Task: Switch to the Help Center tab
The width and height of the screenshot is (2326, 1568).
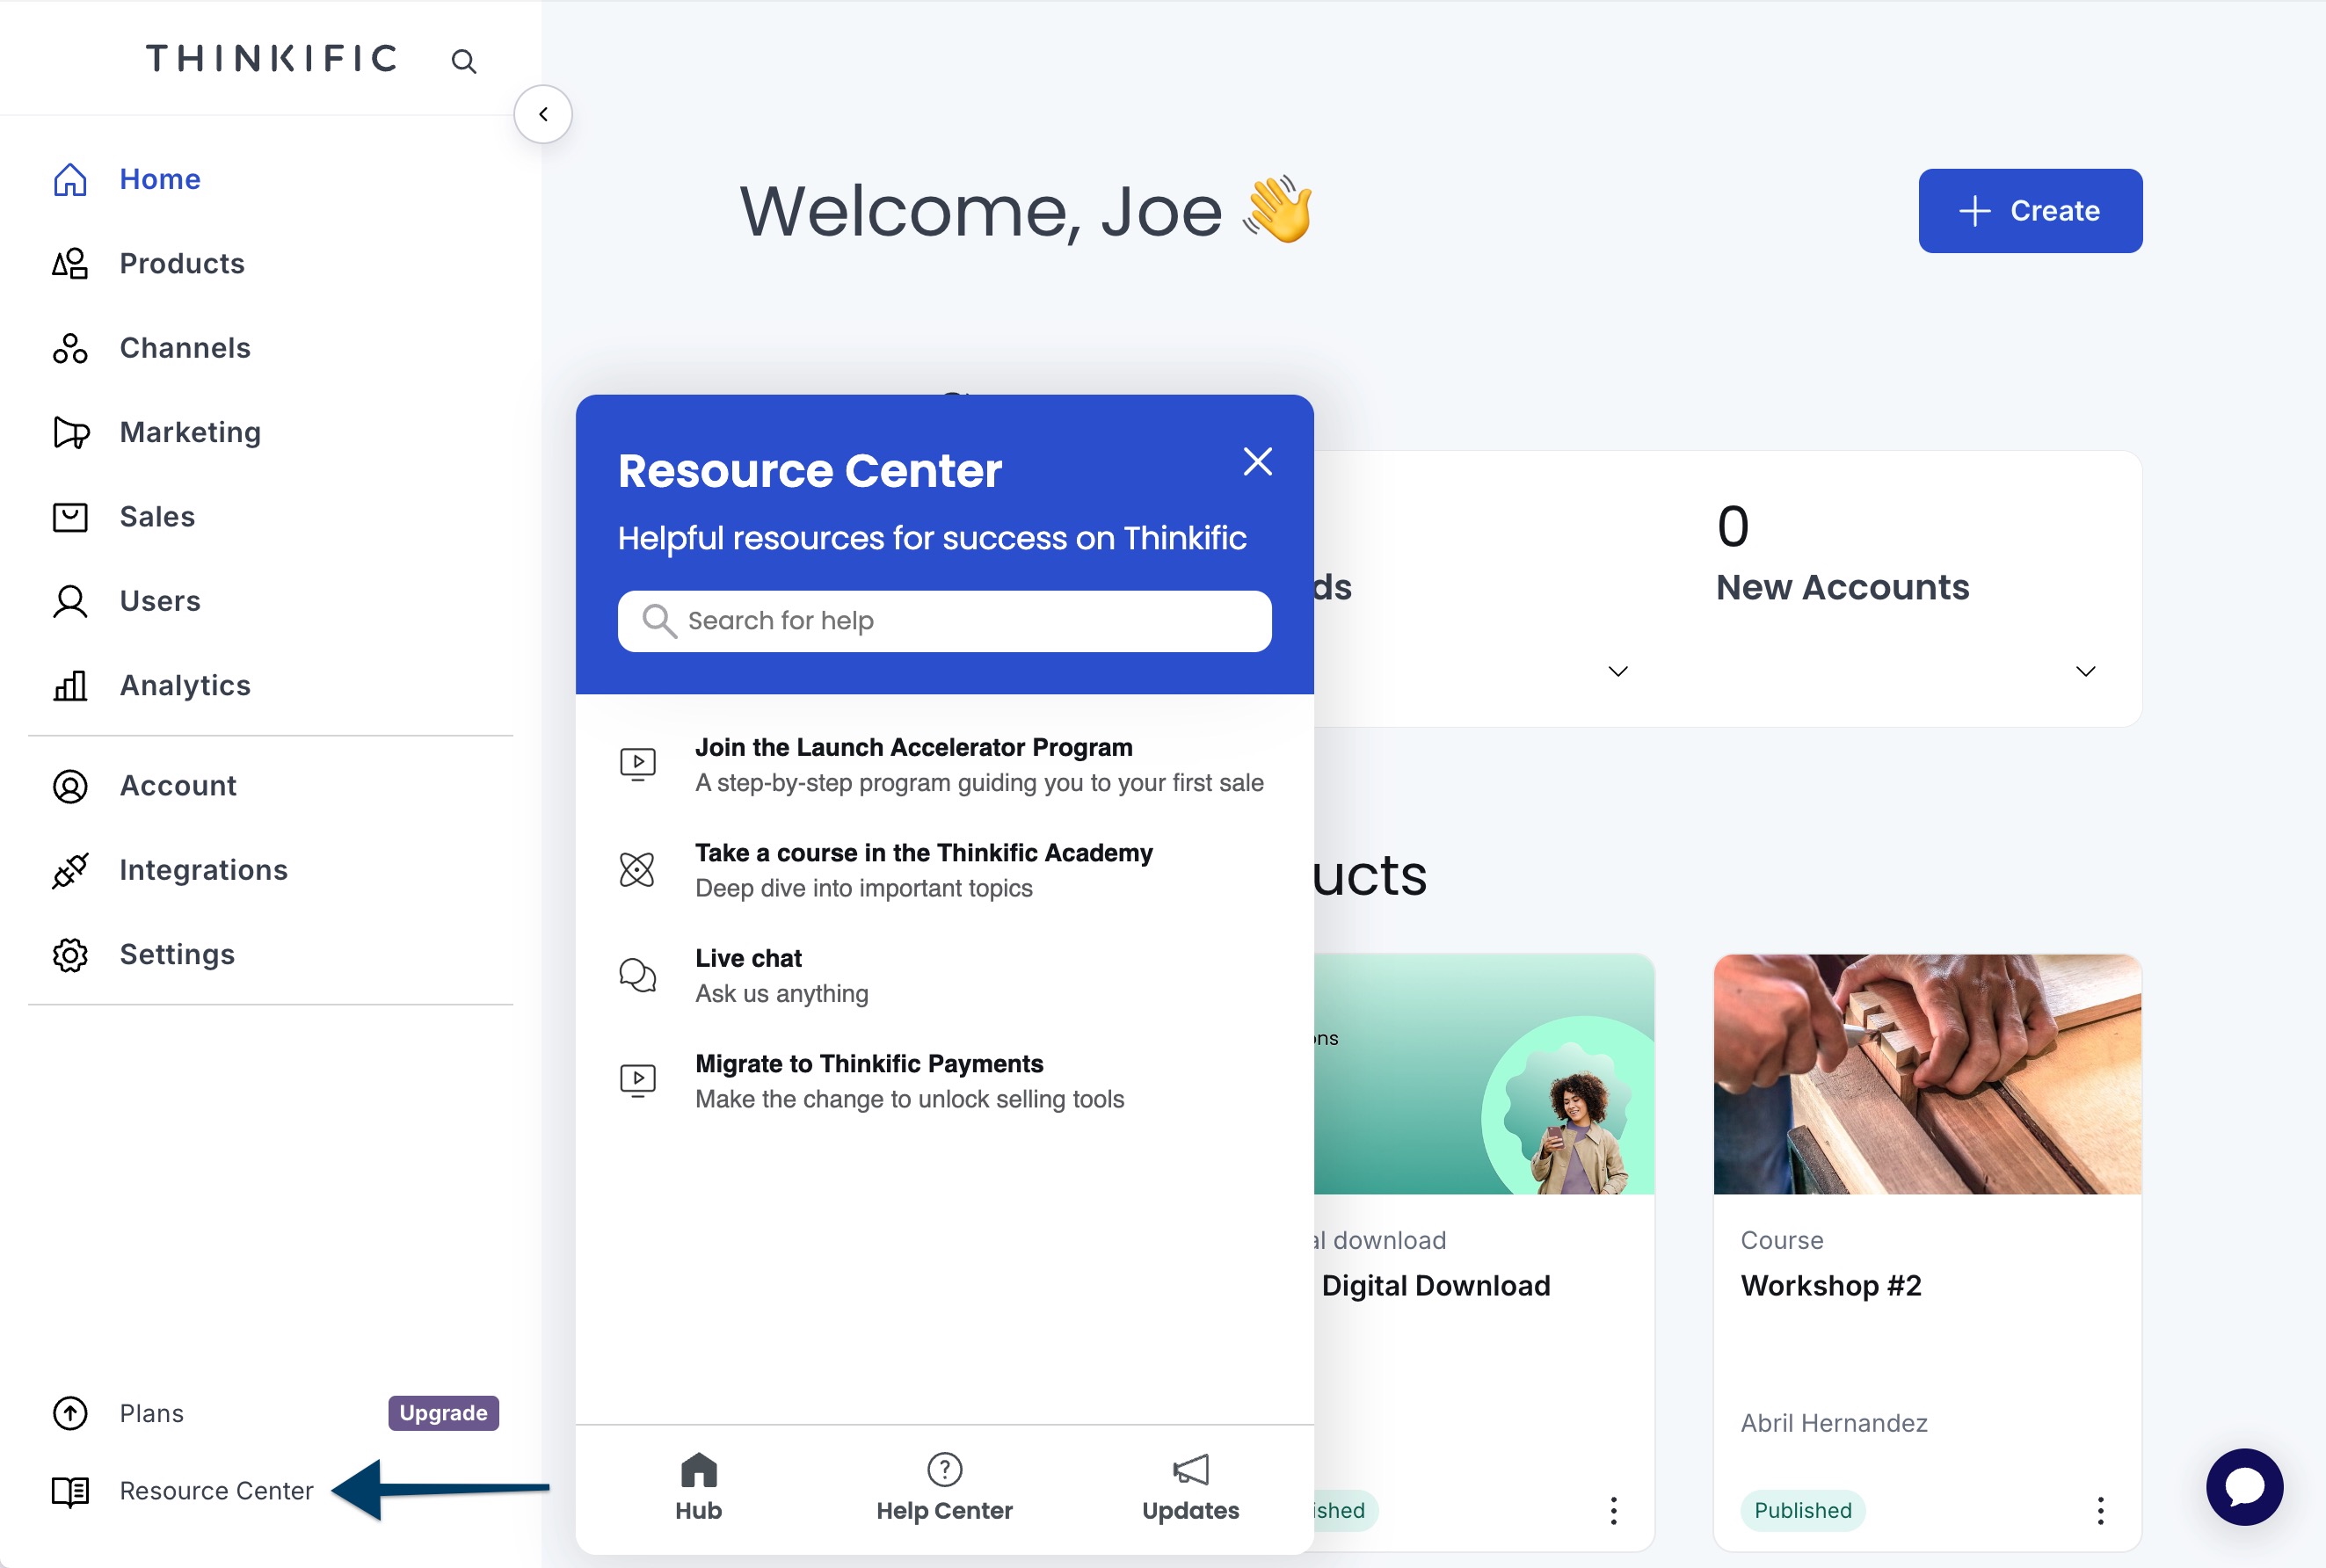Action: (x=944, y=1487)
